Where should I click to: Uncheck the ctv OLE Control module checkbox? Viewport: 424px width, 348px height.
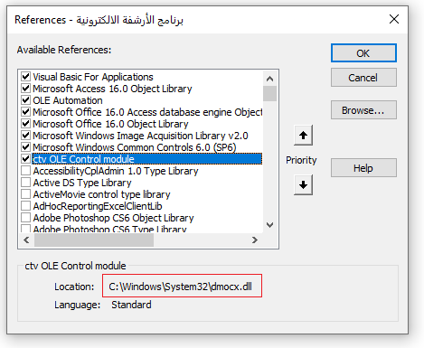(x=26, y=159)
